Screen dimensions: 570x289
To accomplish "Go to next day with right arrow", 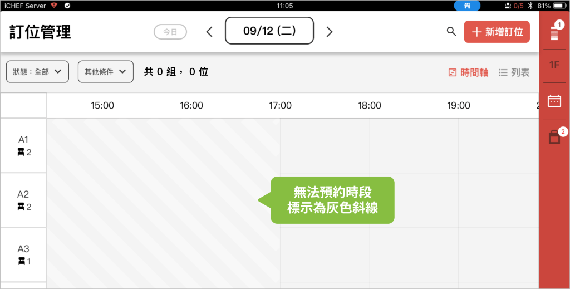I will (329, 32).
